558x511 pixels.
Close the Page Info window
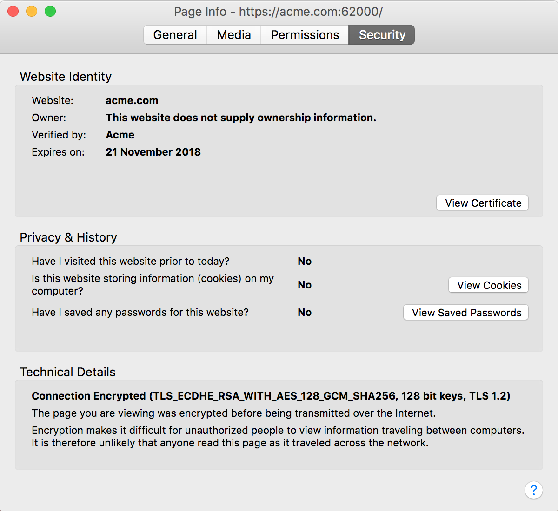pyautogui.click(x=13, y=11)
